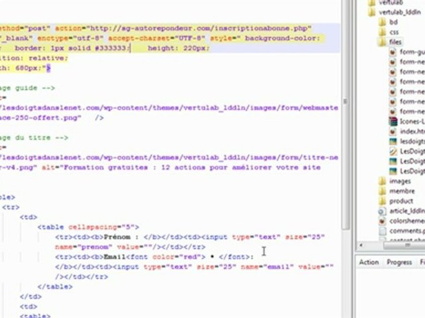Screen dimensions: 425x318
Task: Open the Icones-L file entry
Action: click(x=412, y=121)
